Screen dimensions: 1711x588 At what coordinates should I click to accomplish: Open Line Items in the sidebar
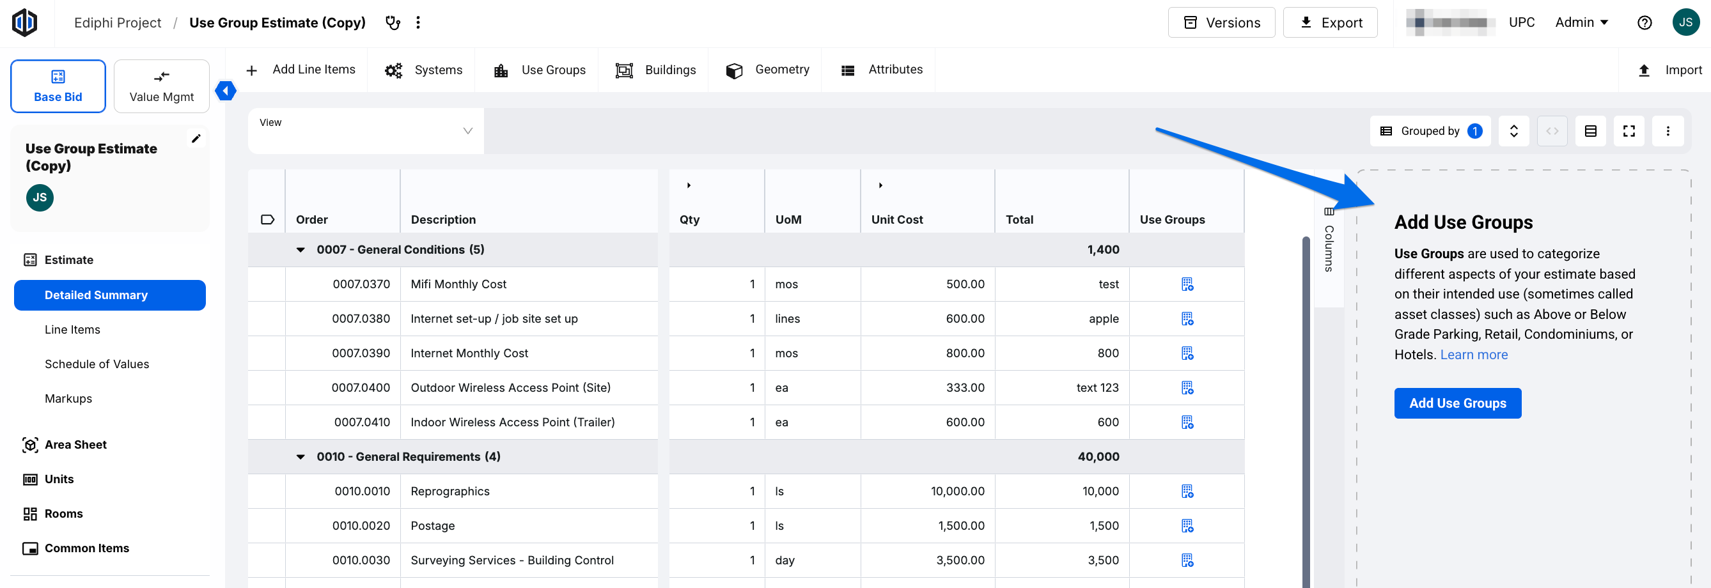pyautogui.click(x=72, y=329)
